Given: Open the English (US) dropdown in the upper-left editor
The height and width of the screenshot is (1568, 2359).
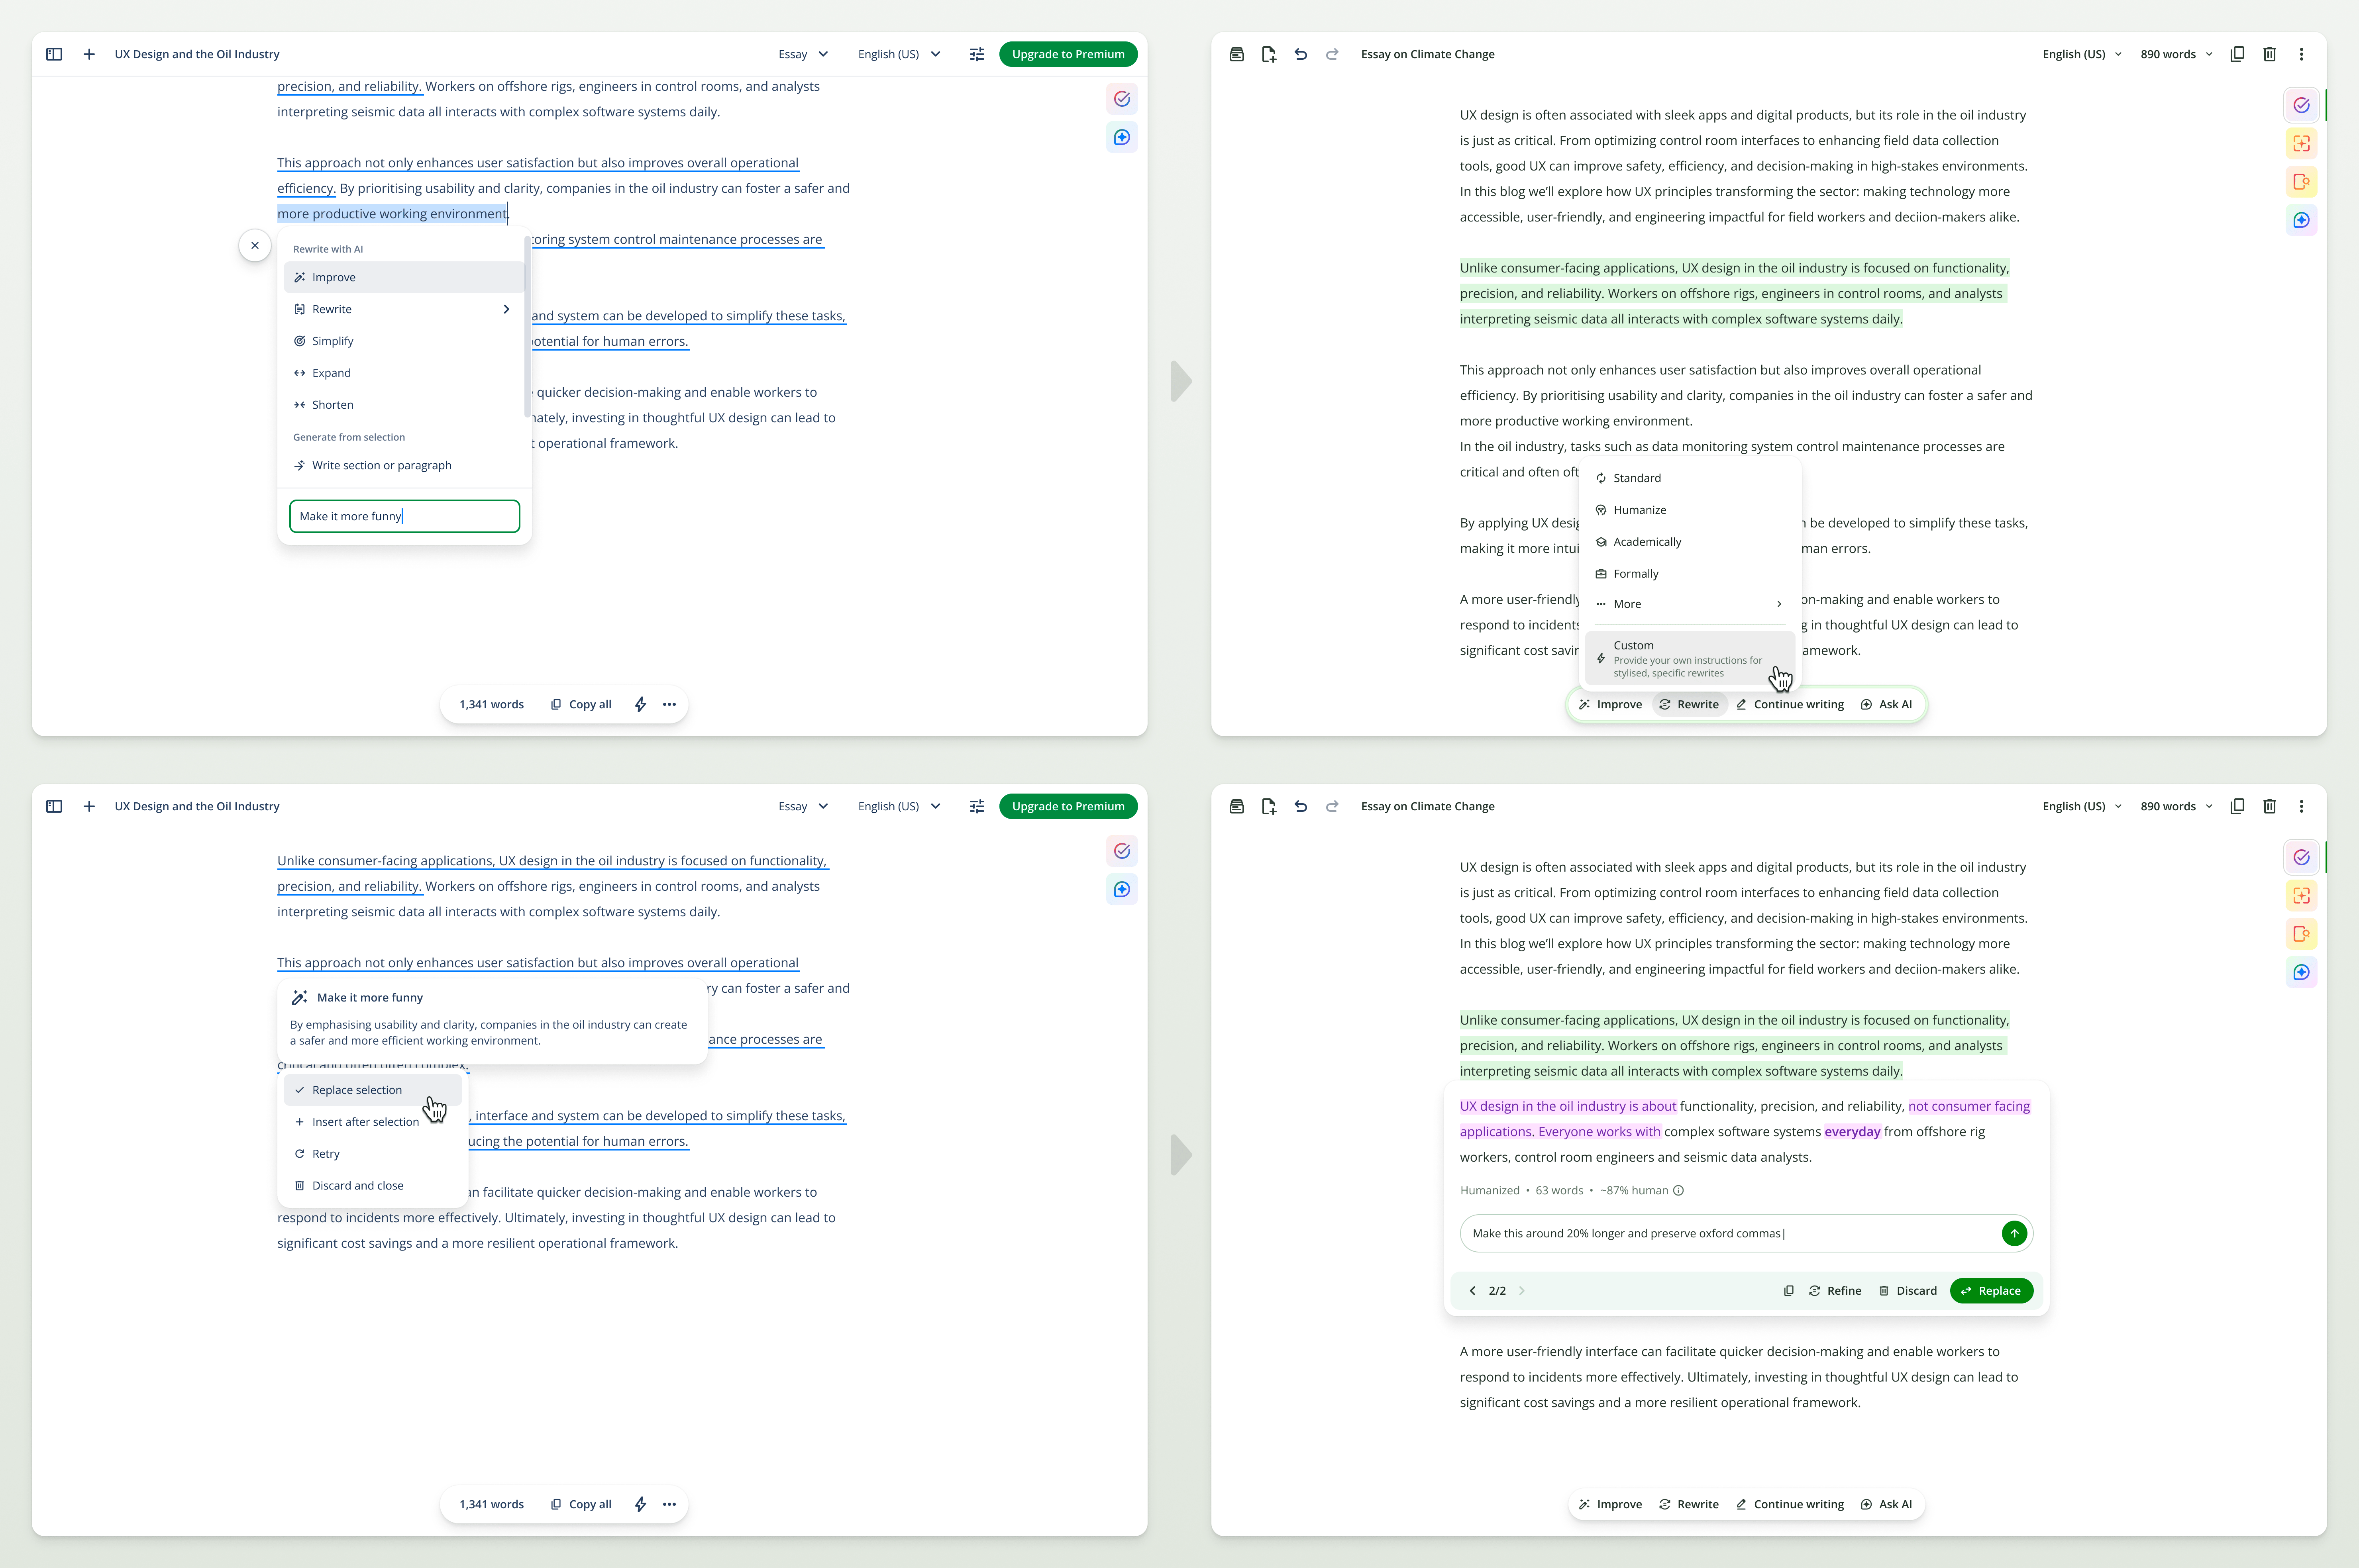Looking at the screenshot, I should click(899, 54).
